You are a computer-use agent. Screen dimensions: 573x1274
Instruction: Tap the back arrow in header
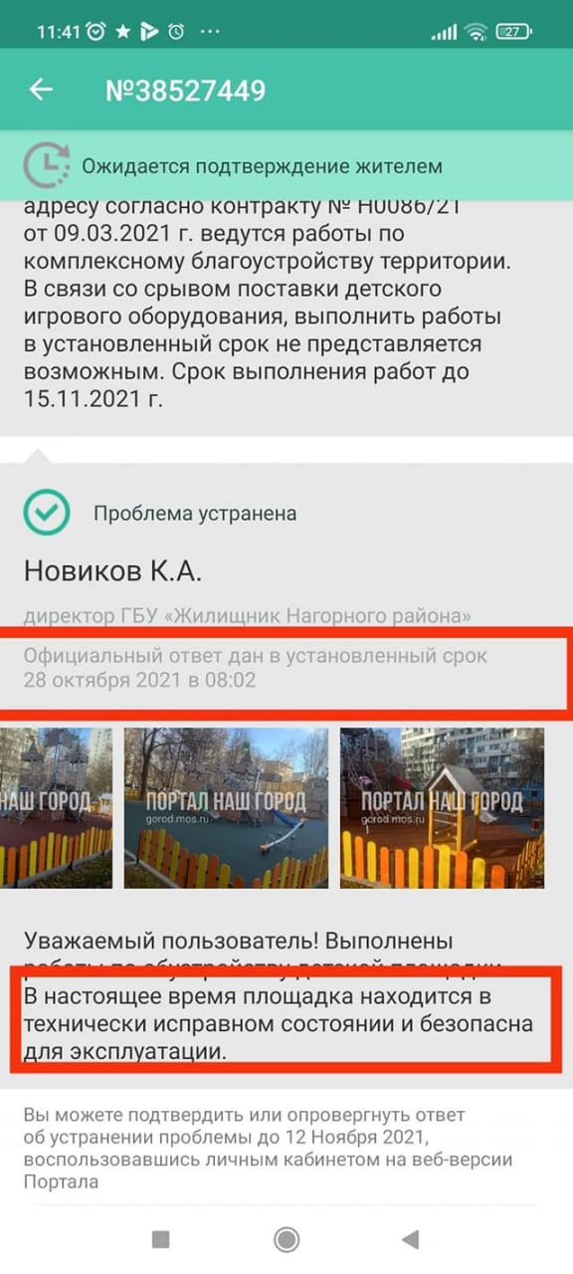pos(40,90)
